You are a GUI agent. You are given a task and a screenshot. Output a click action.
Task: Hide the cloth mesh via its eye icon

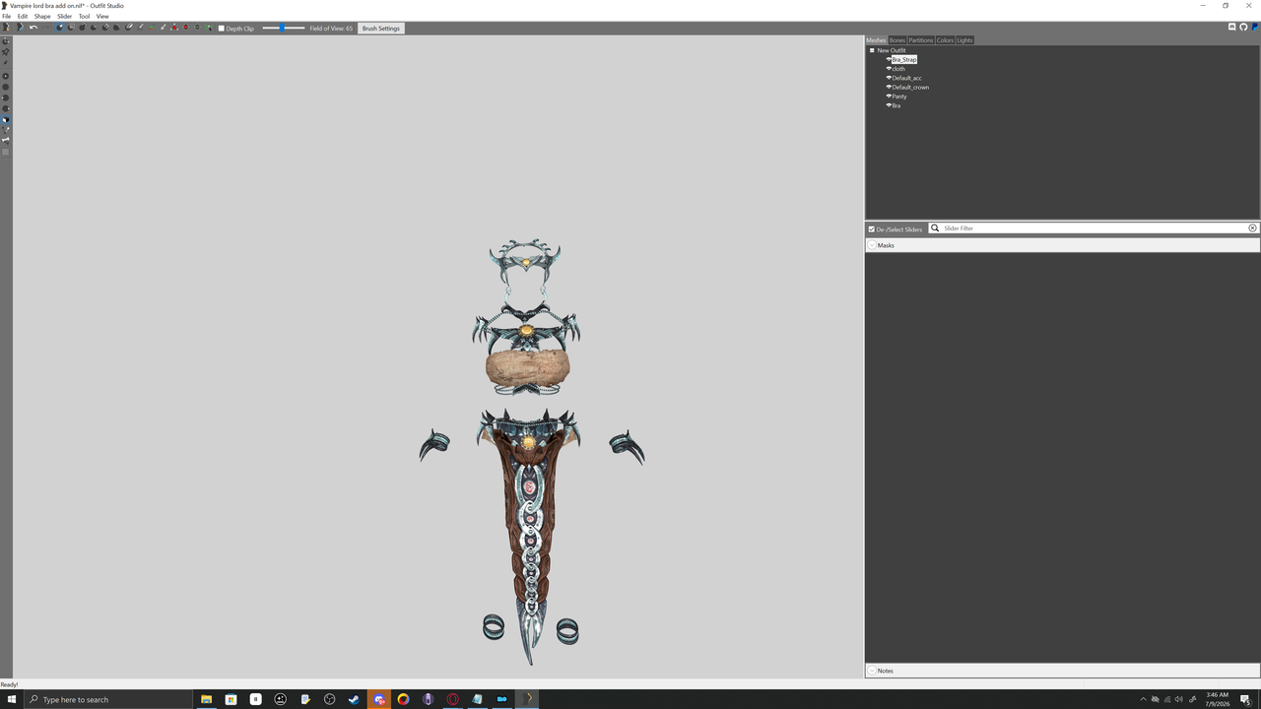pyautogui.click(x=889, y=69)
